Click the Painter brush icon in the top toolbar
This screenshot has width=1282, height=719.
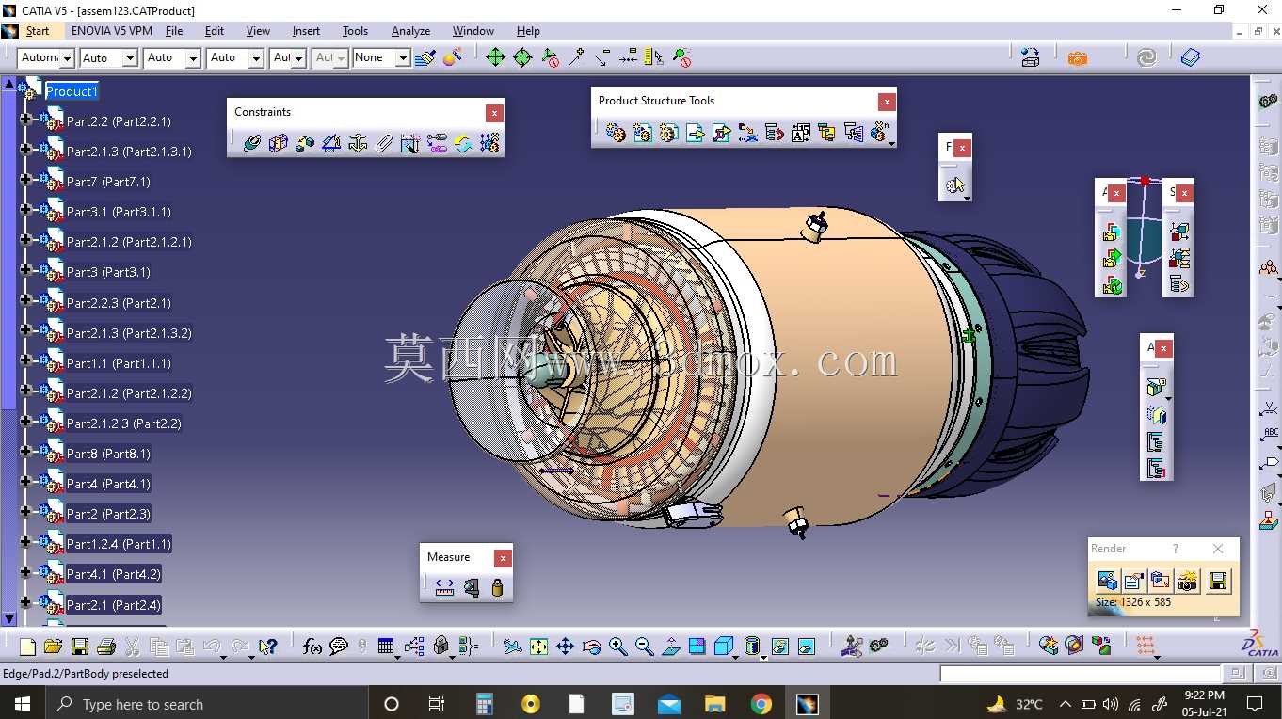425,58
